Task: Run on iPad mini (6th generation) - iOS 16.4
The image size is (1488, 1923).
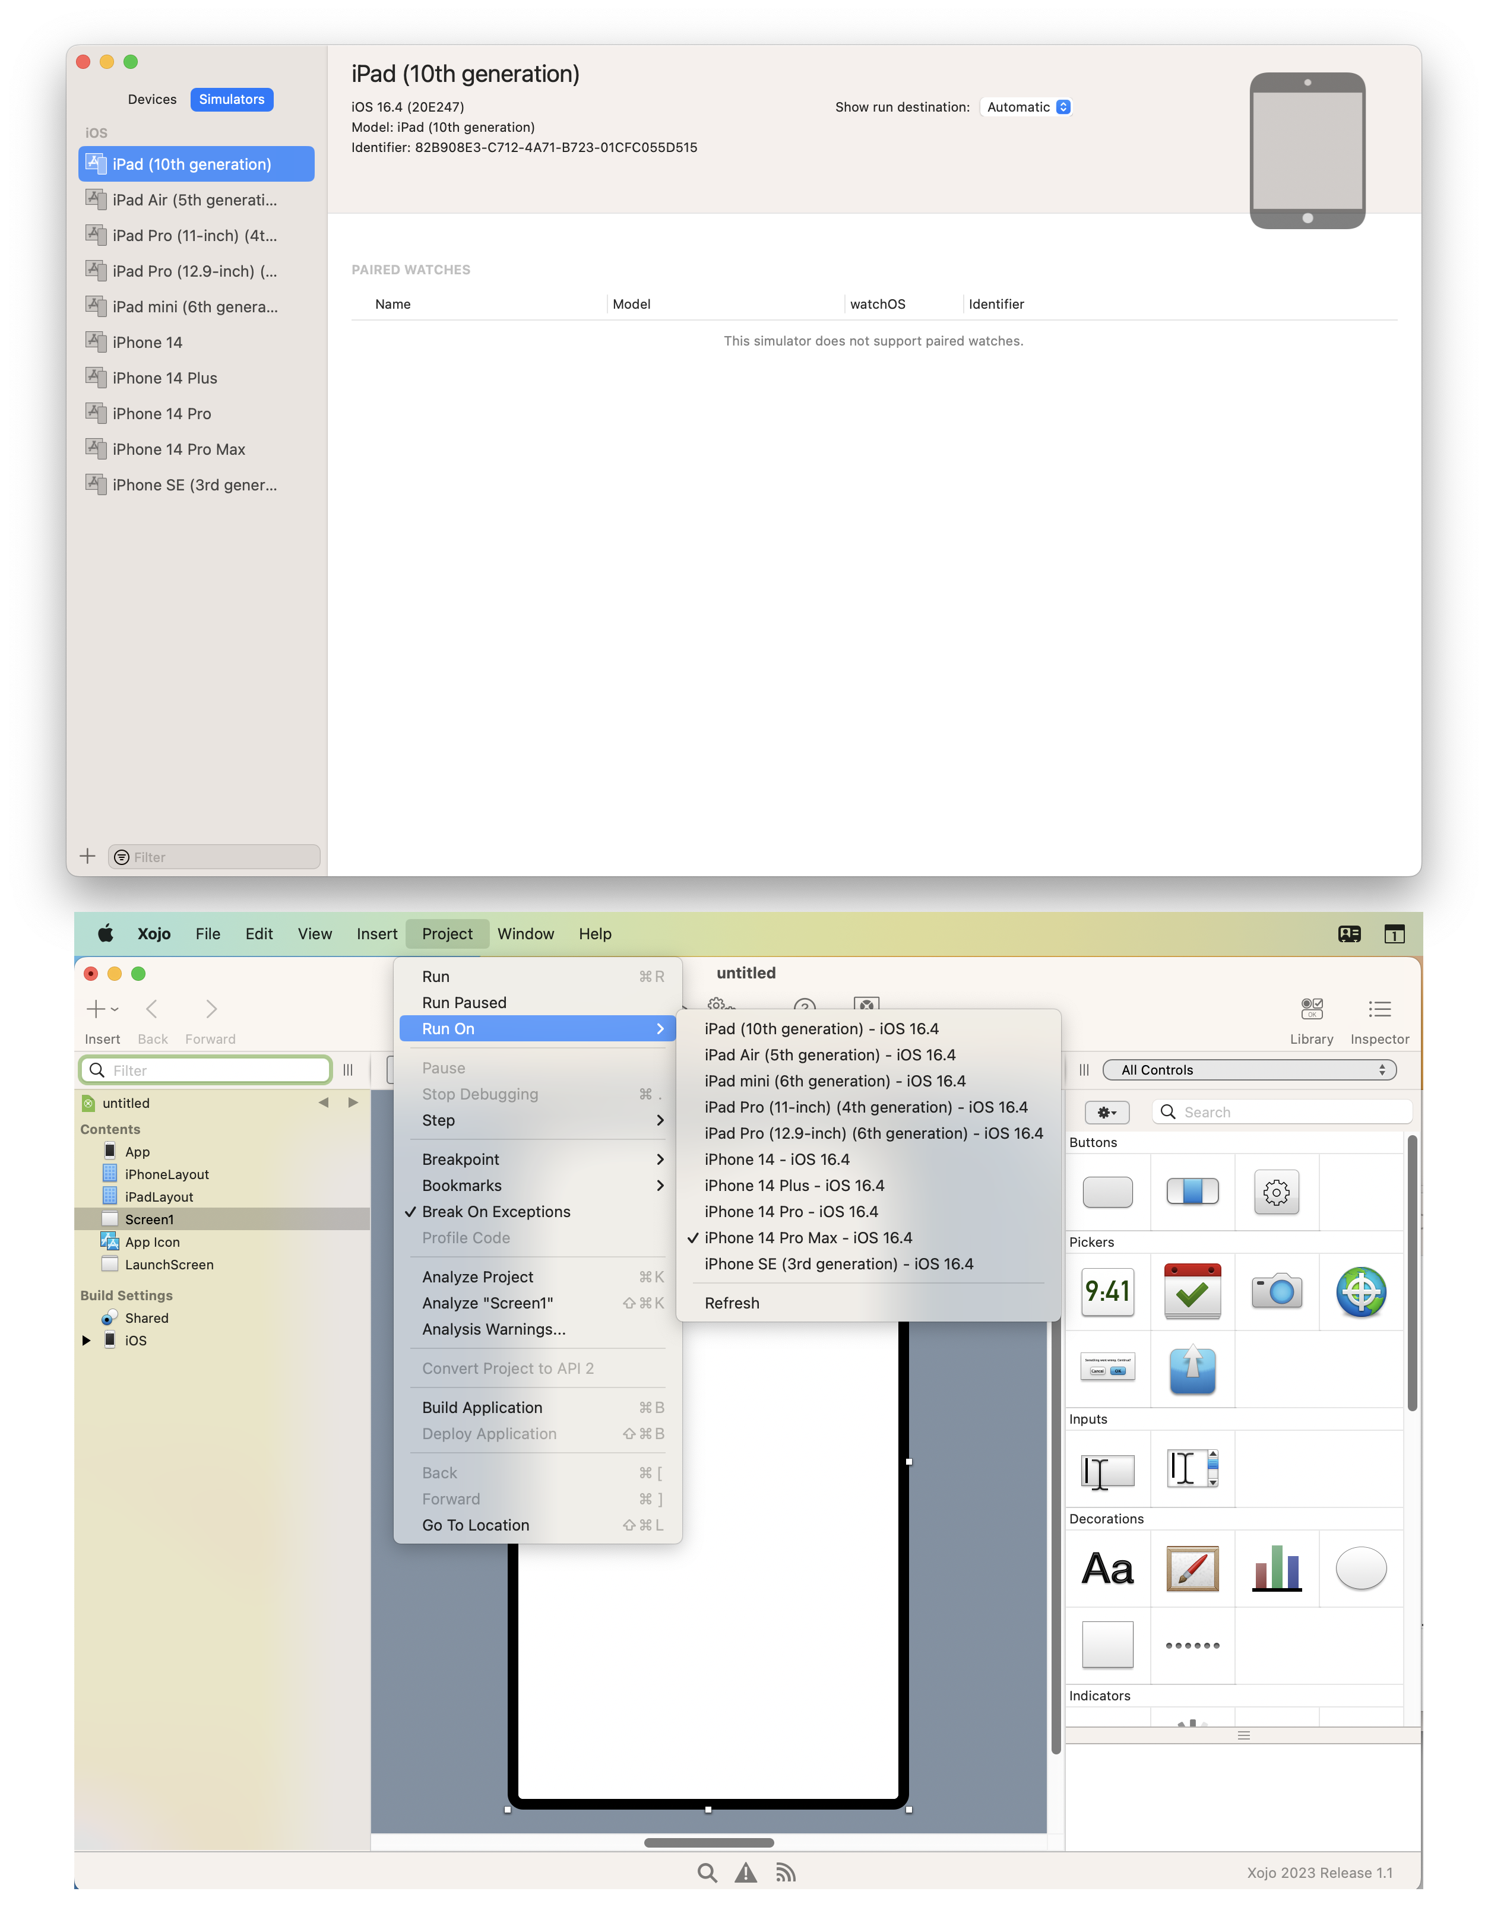Action: tap(868, 1081)
